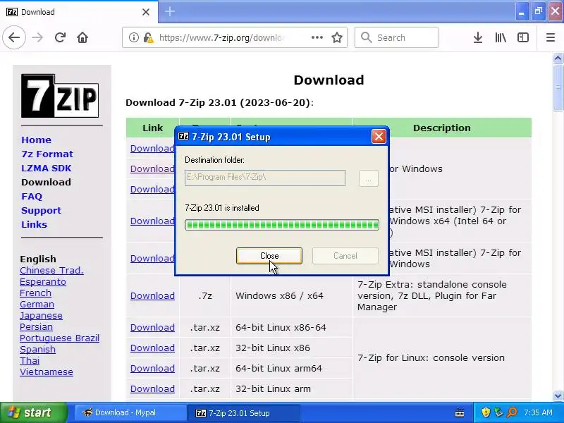The width and height of the screenshot is (564, 423).
Task: Reload the page with the refresh icon
Action: [x=60, y=37]
